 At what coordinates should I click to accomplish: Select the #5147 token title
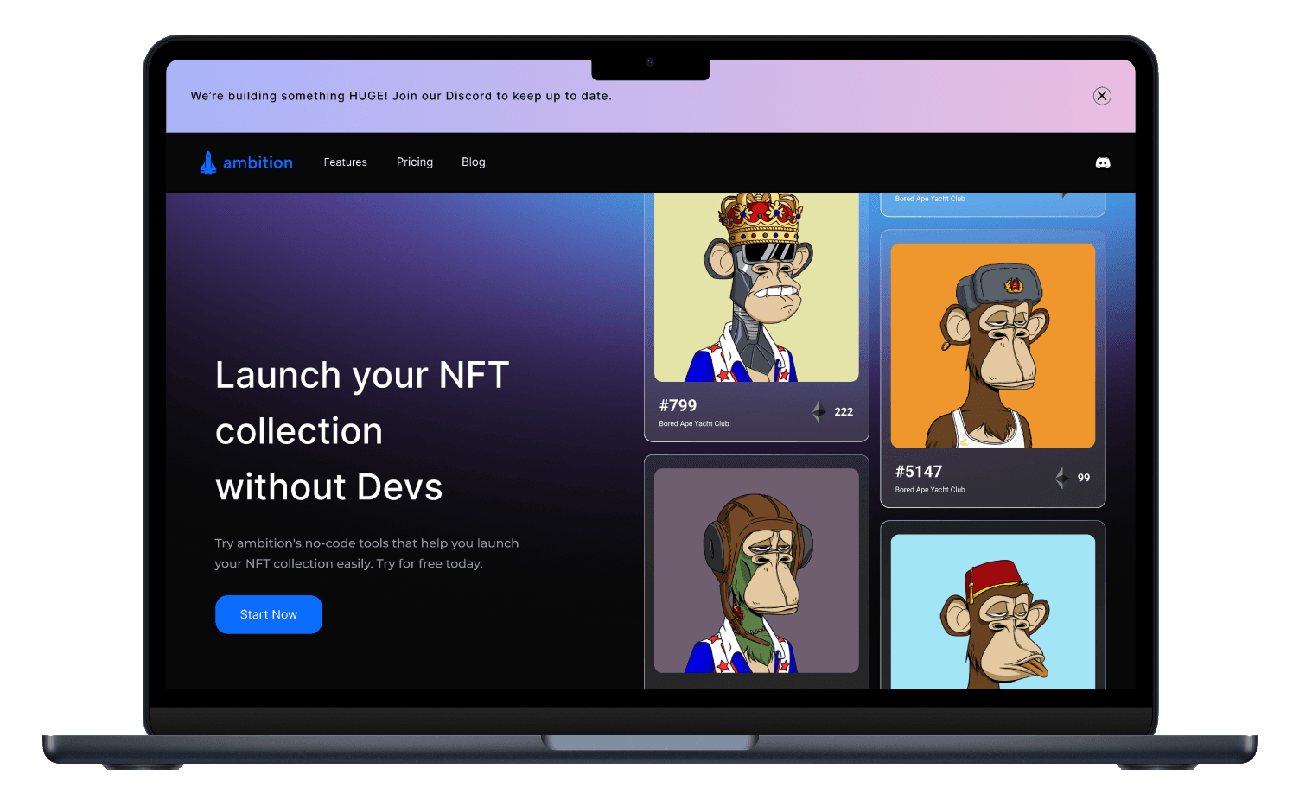coord(919,472)
